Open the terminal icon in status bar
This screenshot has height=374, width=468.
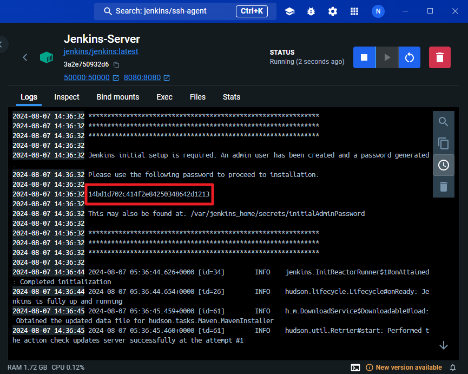(355, 368)
